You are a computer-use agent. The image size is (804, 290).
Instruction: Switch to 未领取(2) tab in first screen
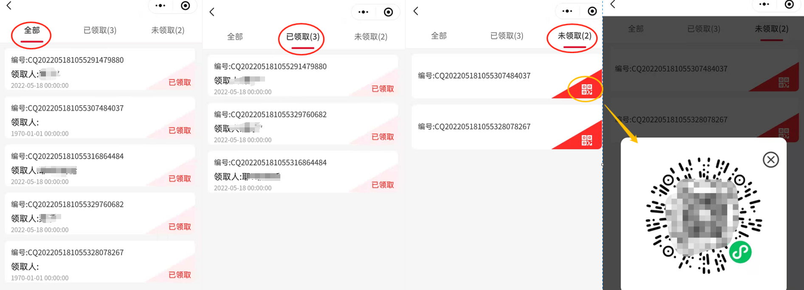coord(168,31)
